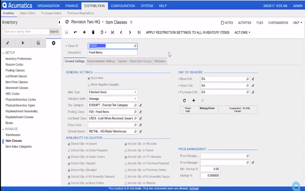Delete the current item class

pyautogui.click(x=93, y=32)
